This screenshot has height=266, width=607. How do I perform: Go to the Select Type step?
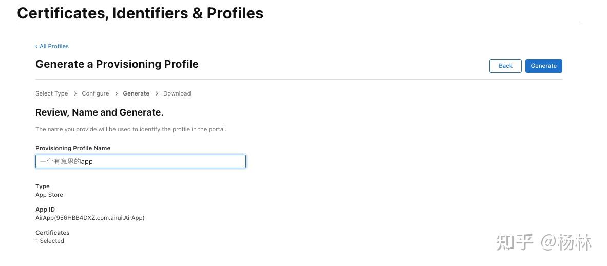click(51, 93)
